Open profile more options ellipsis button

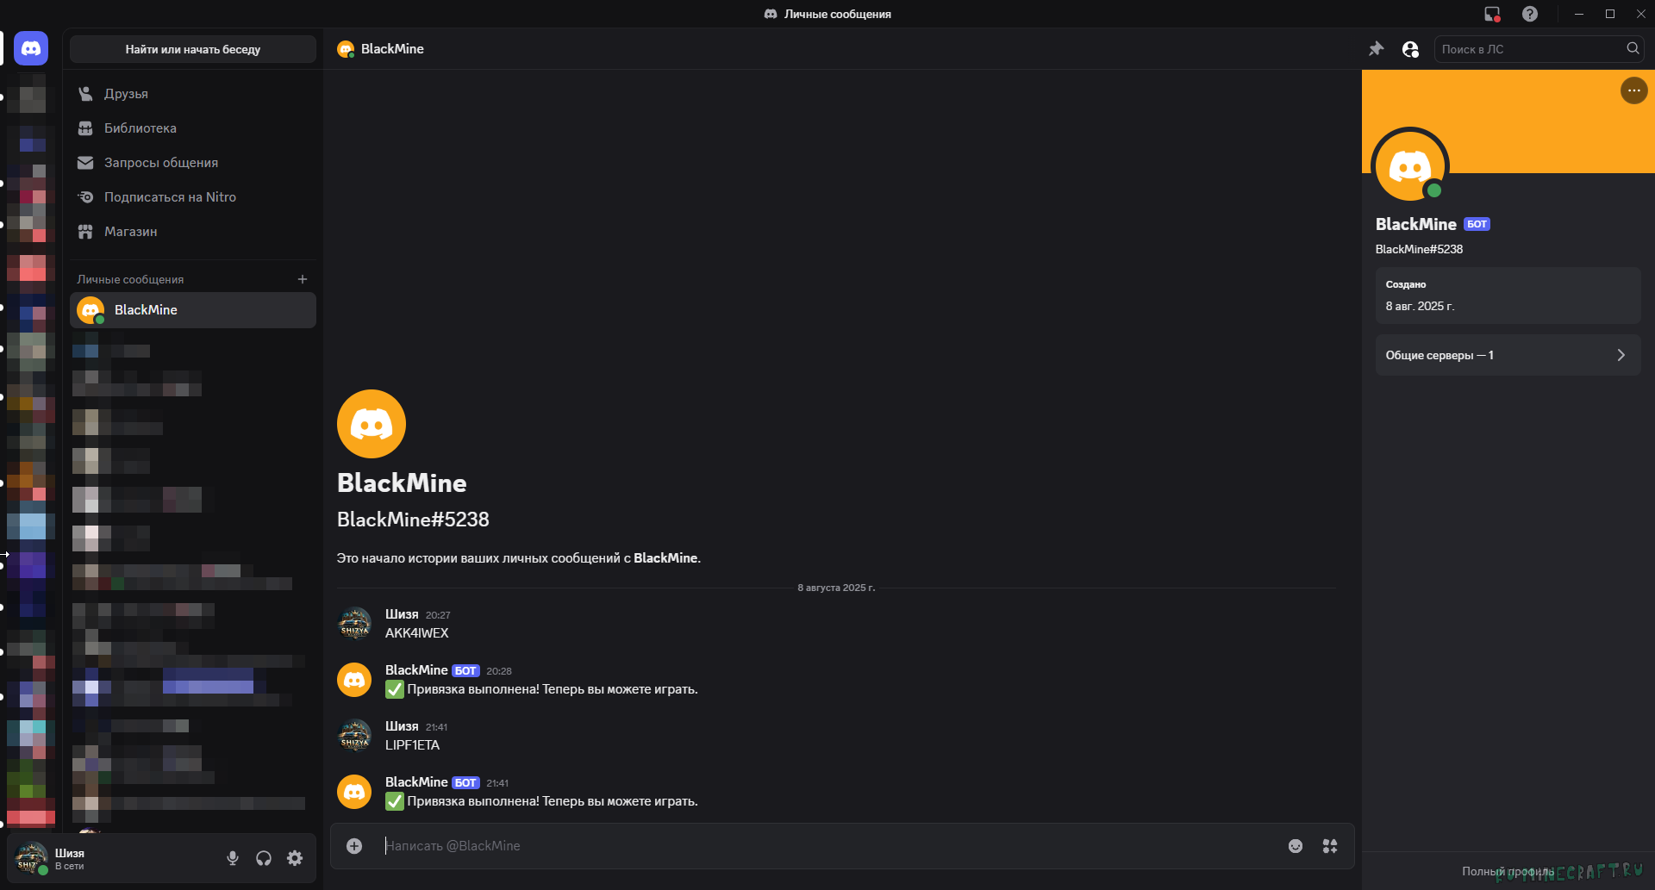(x=1634, y=90)
